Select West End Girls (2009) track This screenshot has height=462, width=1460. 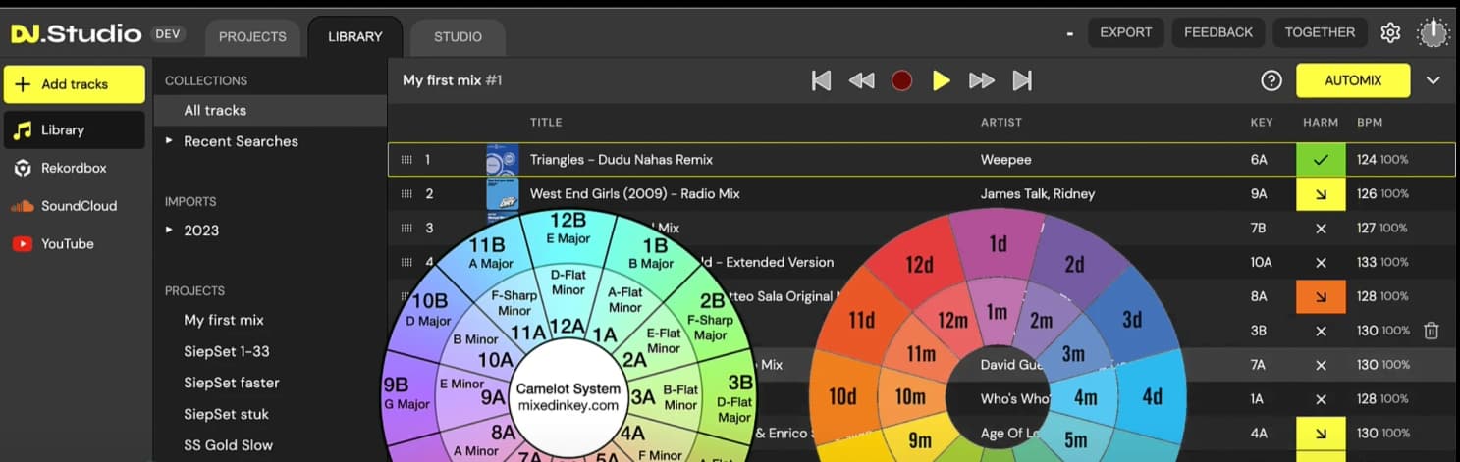coord(635,193)
